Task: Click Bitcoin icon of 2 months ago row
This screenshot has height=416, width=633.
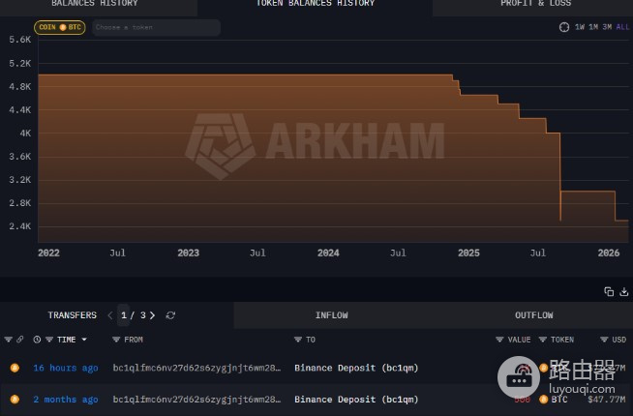Action: pyautogui.click(x=15, y=399)
